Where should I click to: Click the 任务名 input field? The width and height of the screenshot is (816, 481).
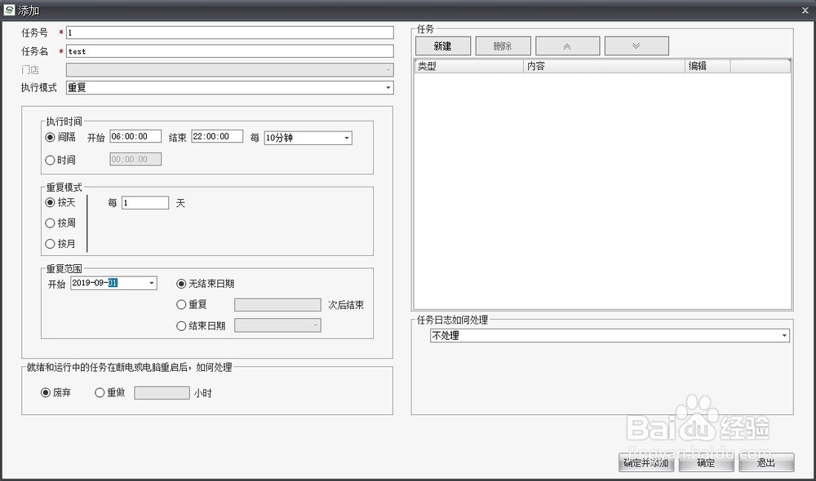pos(229,51)
